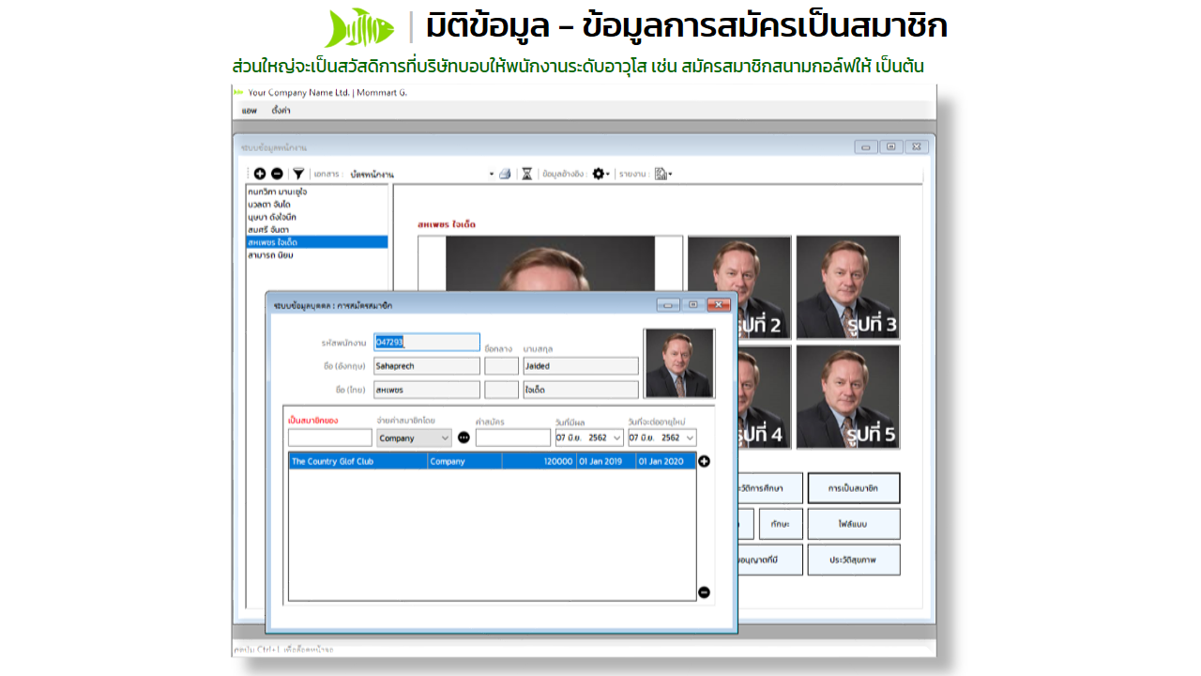The width and height of the screenshot is (1201, 676).
Task: Open the effective date picker dropdown
Action: click(617, 438)
